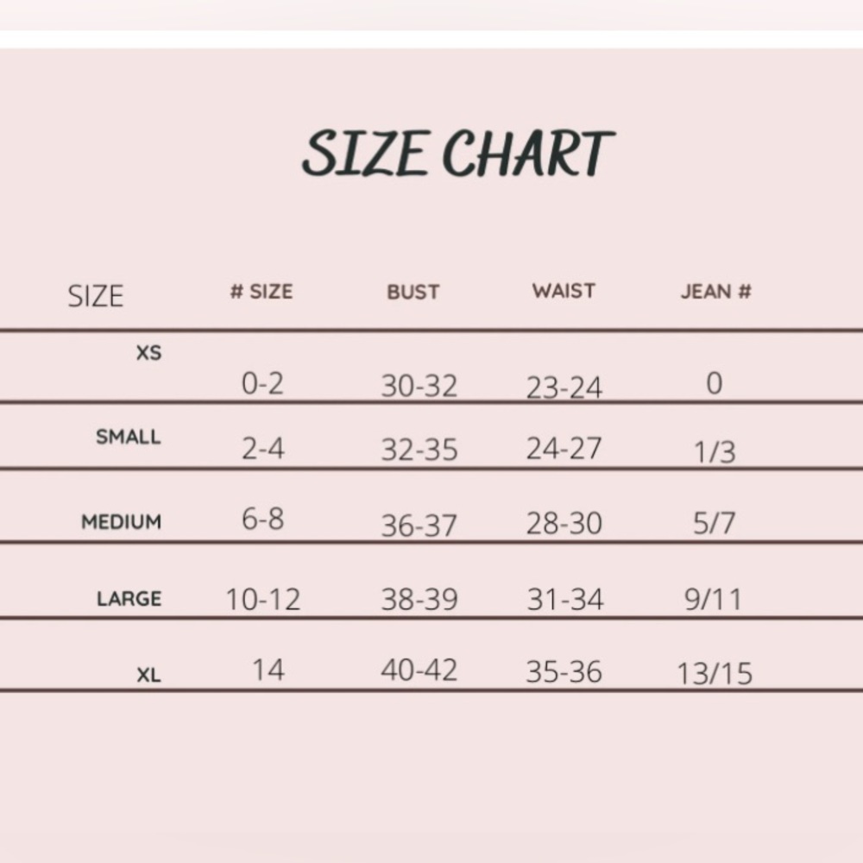Click the BUST column header
863x863 pixels.
(413, 293)
